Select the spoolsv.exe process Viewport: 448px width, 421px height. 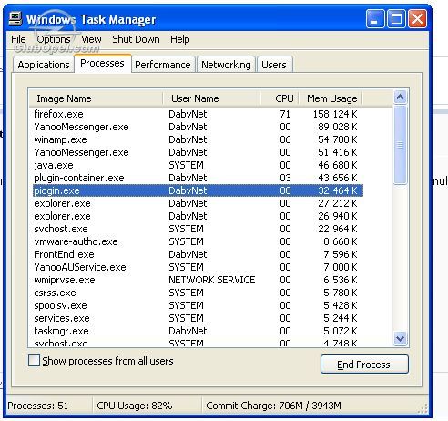[198, 305]
